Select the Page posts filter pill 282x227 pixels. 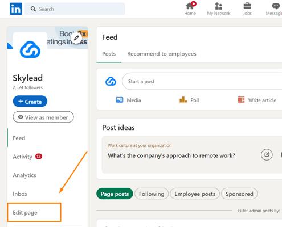tap(115, 194)
